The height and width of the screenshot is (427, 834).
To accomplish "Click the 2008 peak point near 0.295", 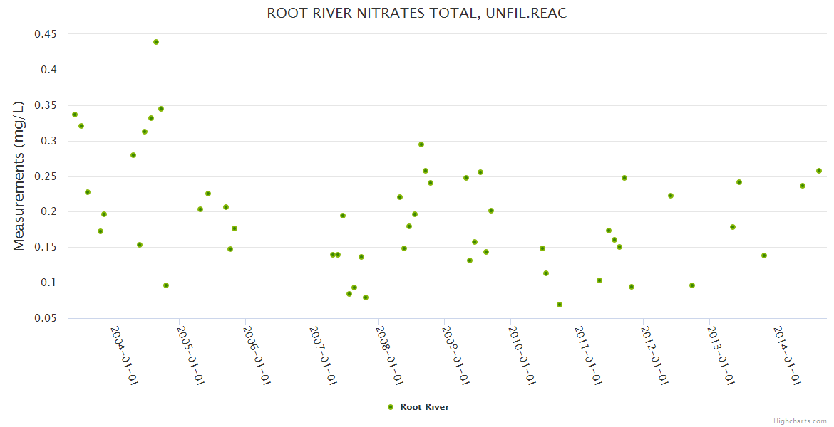I will coord(421,144).
